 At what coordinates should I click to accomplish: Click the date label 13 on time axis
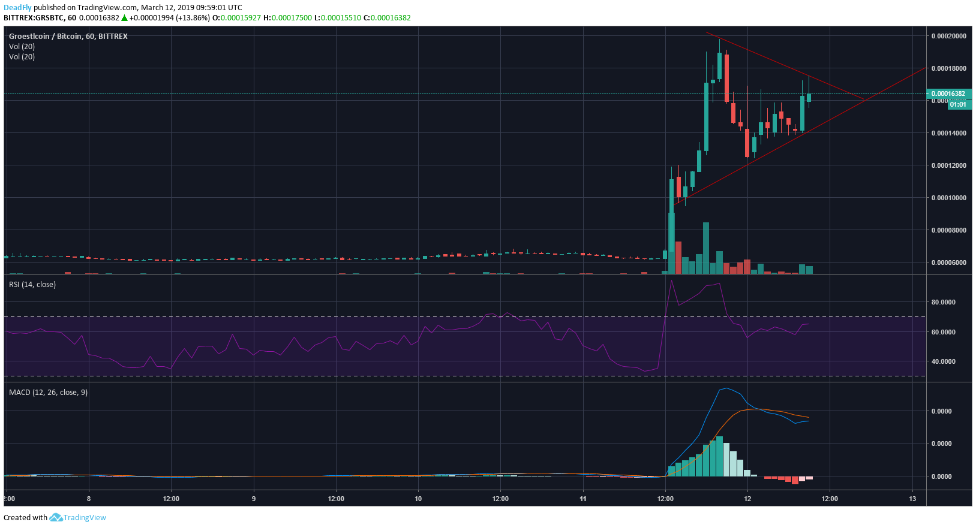912,499
